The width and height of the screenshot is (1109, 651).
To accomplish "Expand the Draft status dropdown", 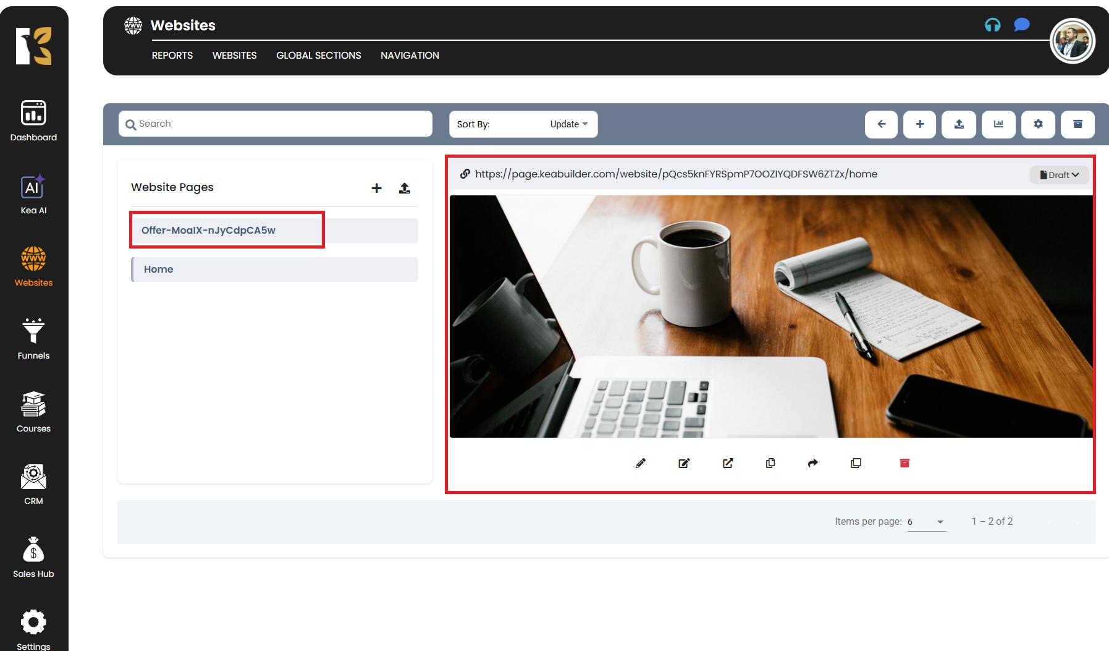I will point(1059,175).
